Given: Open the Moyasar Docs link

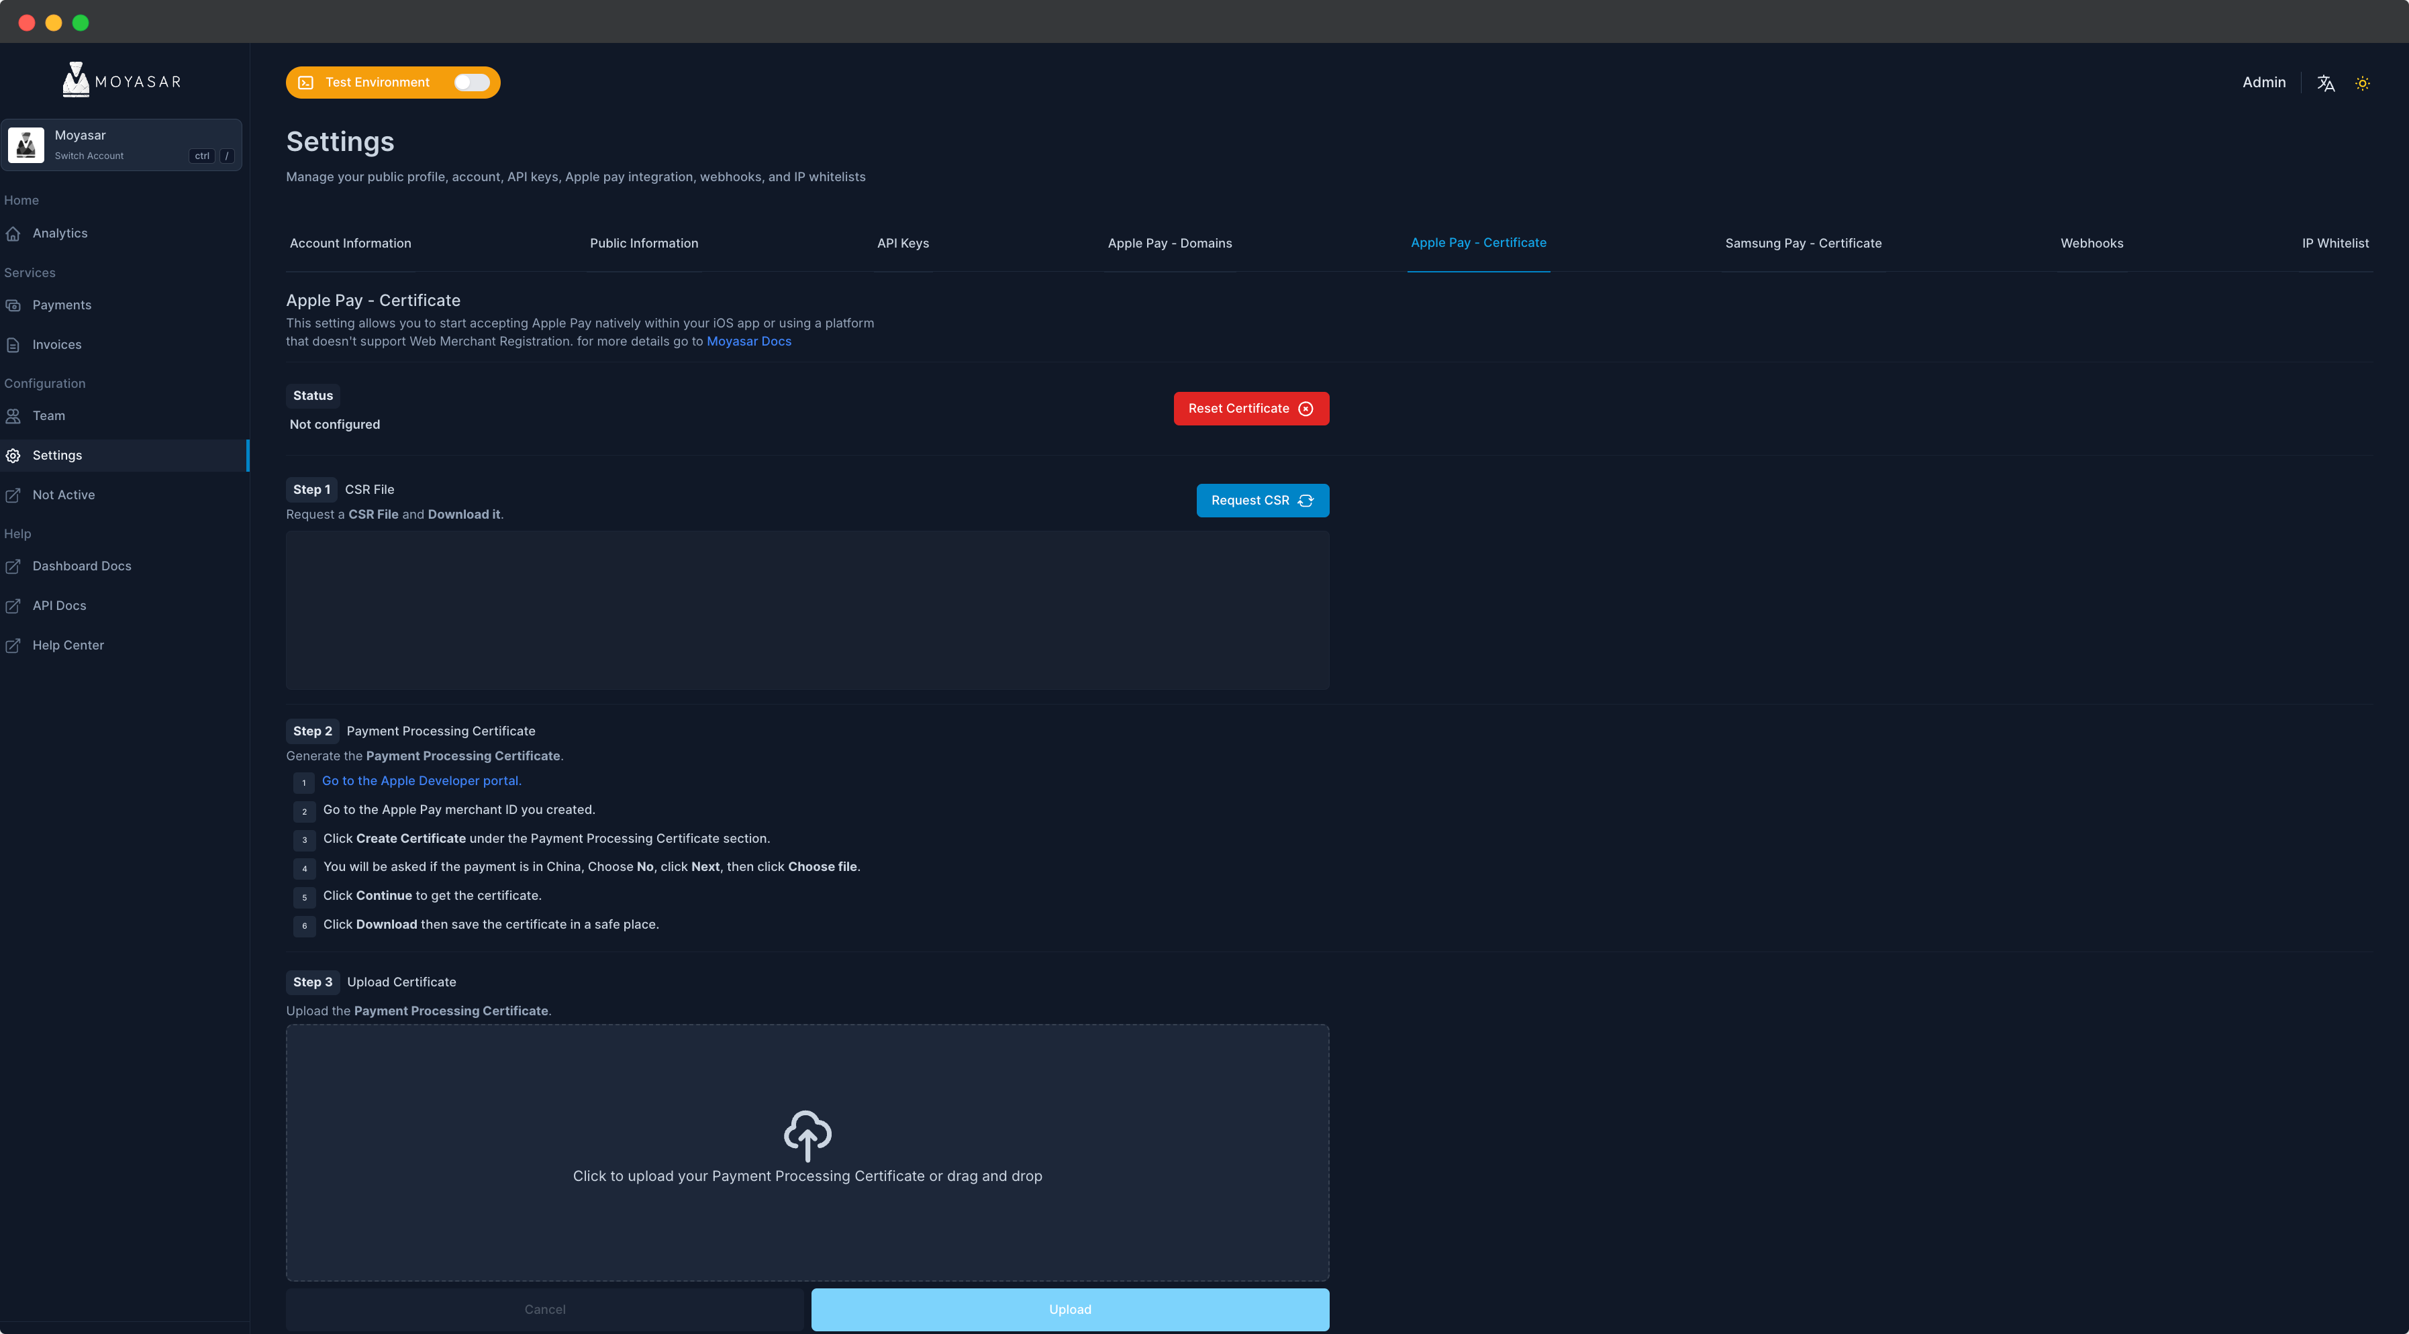Looking at the screenshot, I should pyautogui.click(x=748, y=341).
